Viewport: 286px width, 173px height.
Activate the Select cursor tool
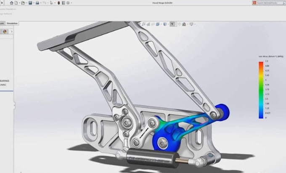pyautogui.click(x=51, y=3)
